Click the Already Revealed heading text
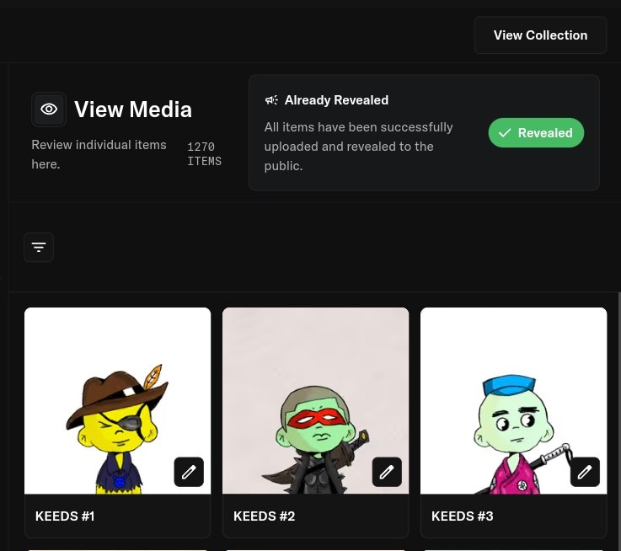The image size is (621, 551). coord(337,100)
